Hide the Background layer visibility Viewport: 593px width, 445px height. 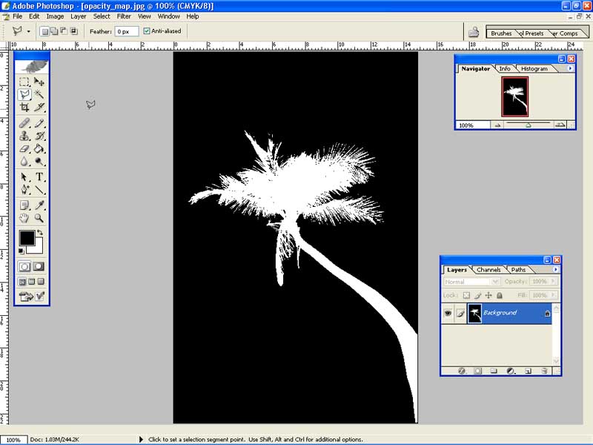coord(448,312)
